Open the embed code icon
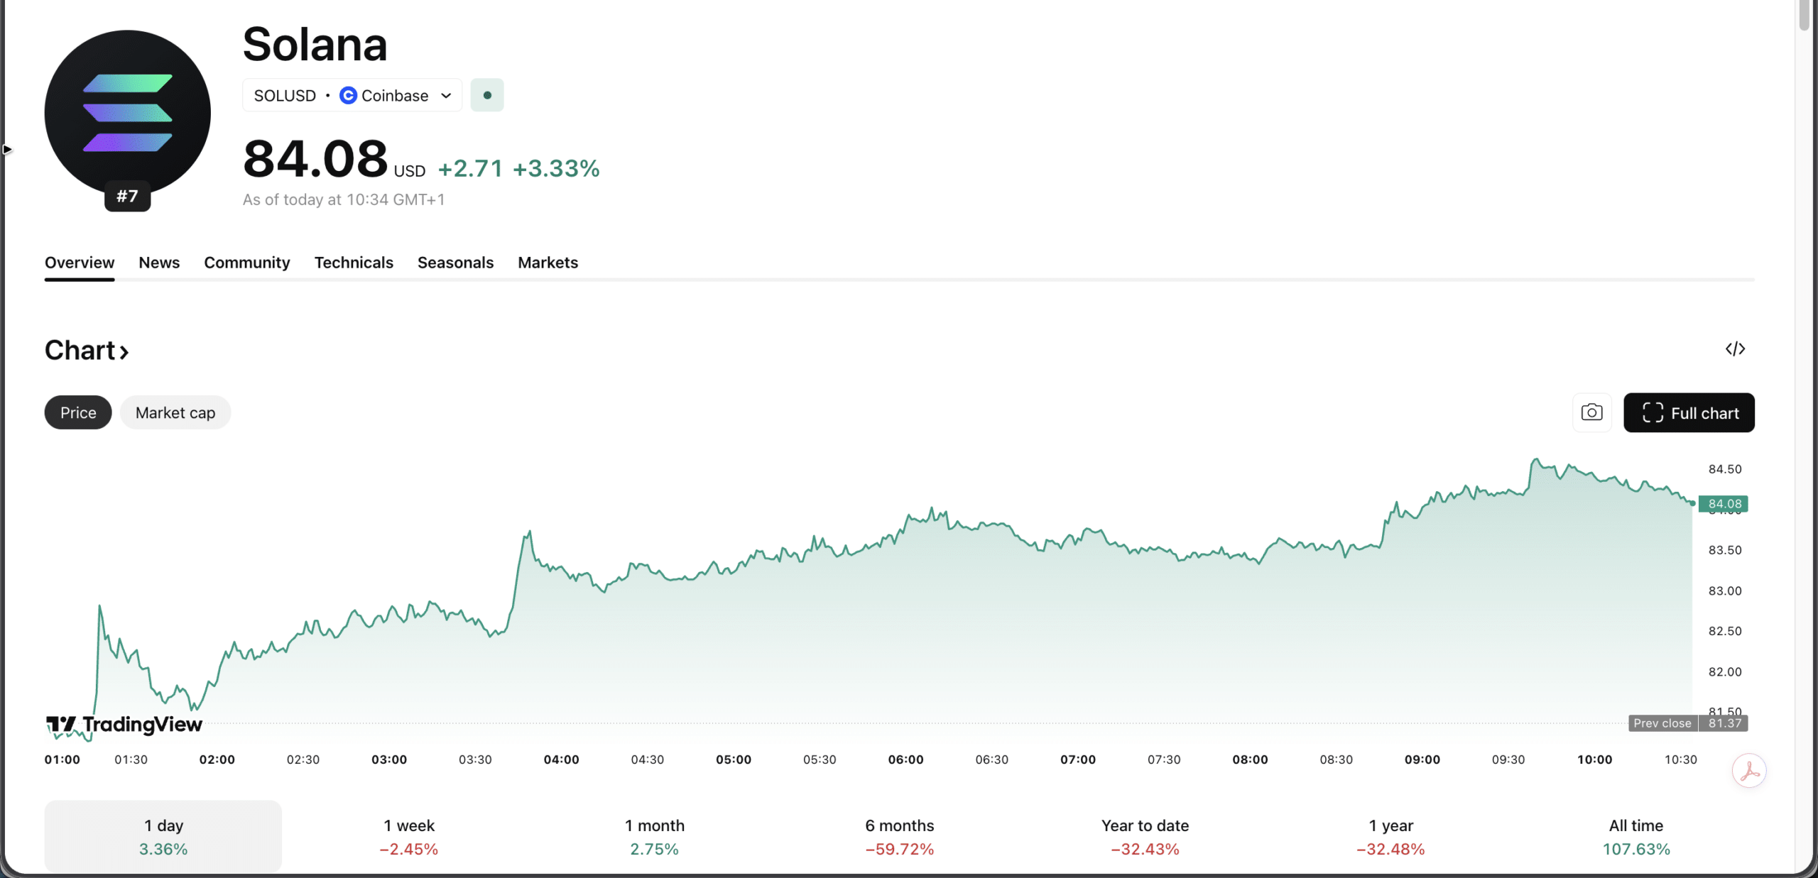 click(x=1735, y=349)
